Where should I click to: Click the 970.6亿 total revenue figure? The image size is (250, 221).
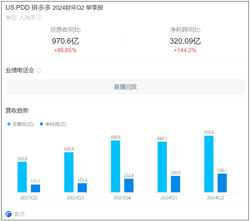click(65, 41)
